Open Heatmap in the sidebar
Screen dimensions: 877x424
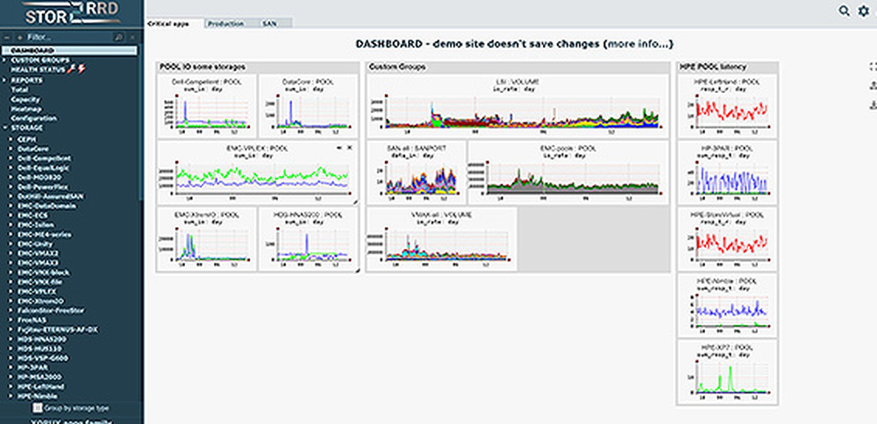click(25, 109)
